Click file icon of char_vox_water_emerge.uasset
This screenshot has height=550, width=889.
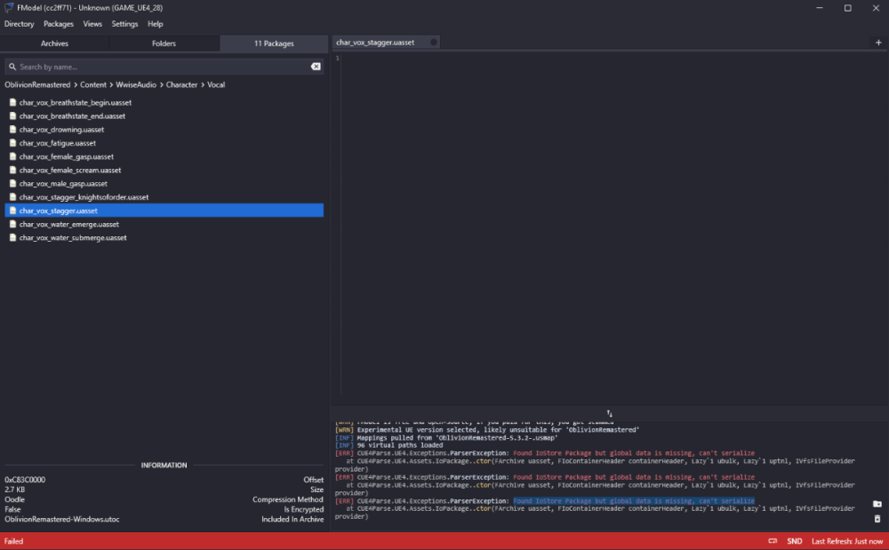[12, 224]
